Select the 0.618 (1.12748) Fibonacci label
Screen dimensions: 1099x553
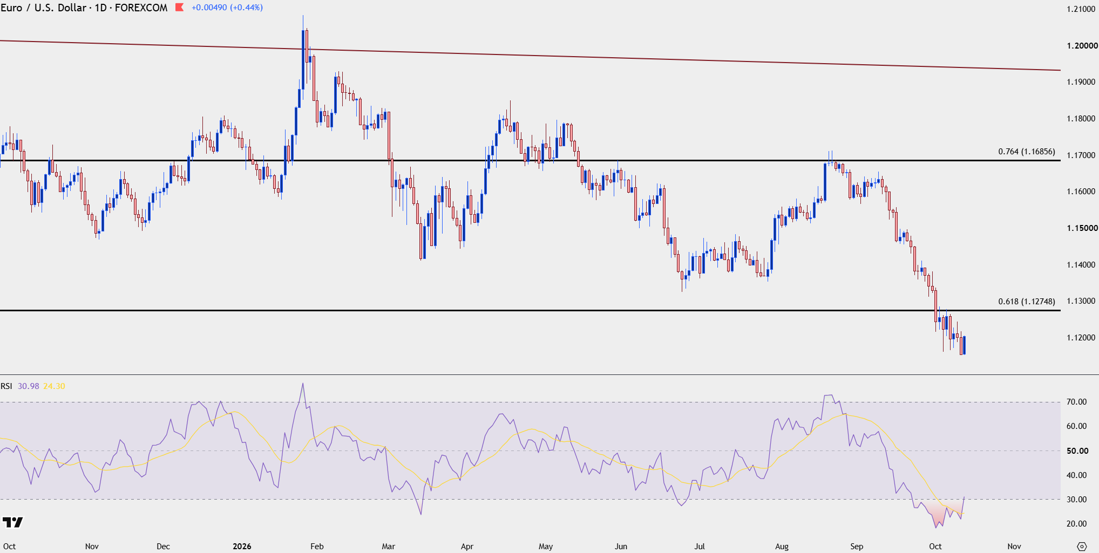[1027, 302]
